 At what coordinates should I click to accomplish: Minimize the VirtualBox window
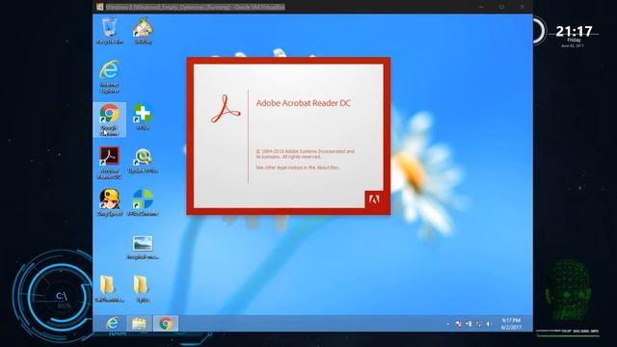pyautogui.click(x=481, y=7)
